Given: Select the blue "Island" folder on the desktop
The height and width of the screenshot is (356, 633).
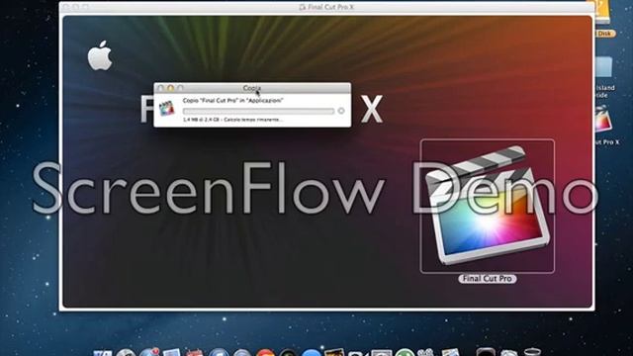Looking at the screenshot, I should tap(604, 67).
